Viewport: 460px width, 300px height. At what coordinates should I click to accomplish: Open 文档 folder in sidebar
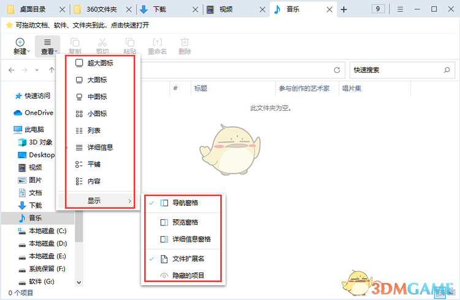[x=30, y=193]
